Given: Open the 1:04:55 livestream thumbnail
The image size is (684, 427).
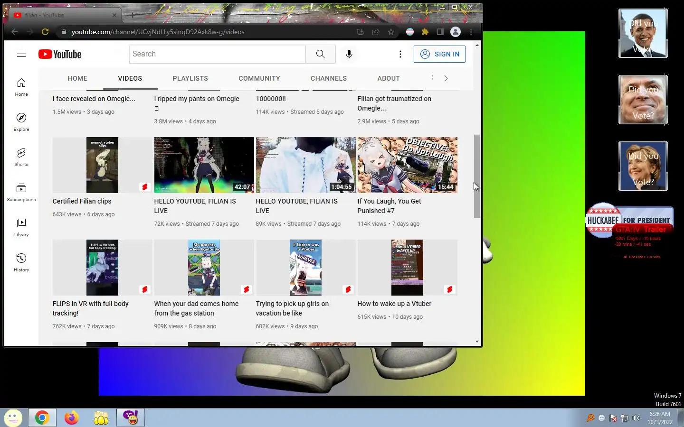Looking at the screenshot, I should [305, 165].
